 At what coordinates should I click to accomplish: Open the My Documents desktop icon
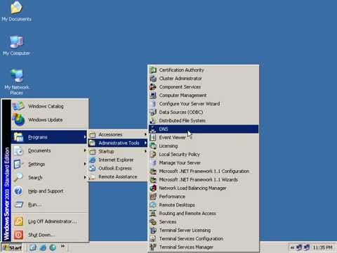tap(16, 11)
